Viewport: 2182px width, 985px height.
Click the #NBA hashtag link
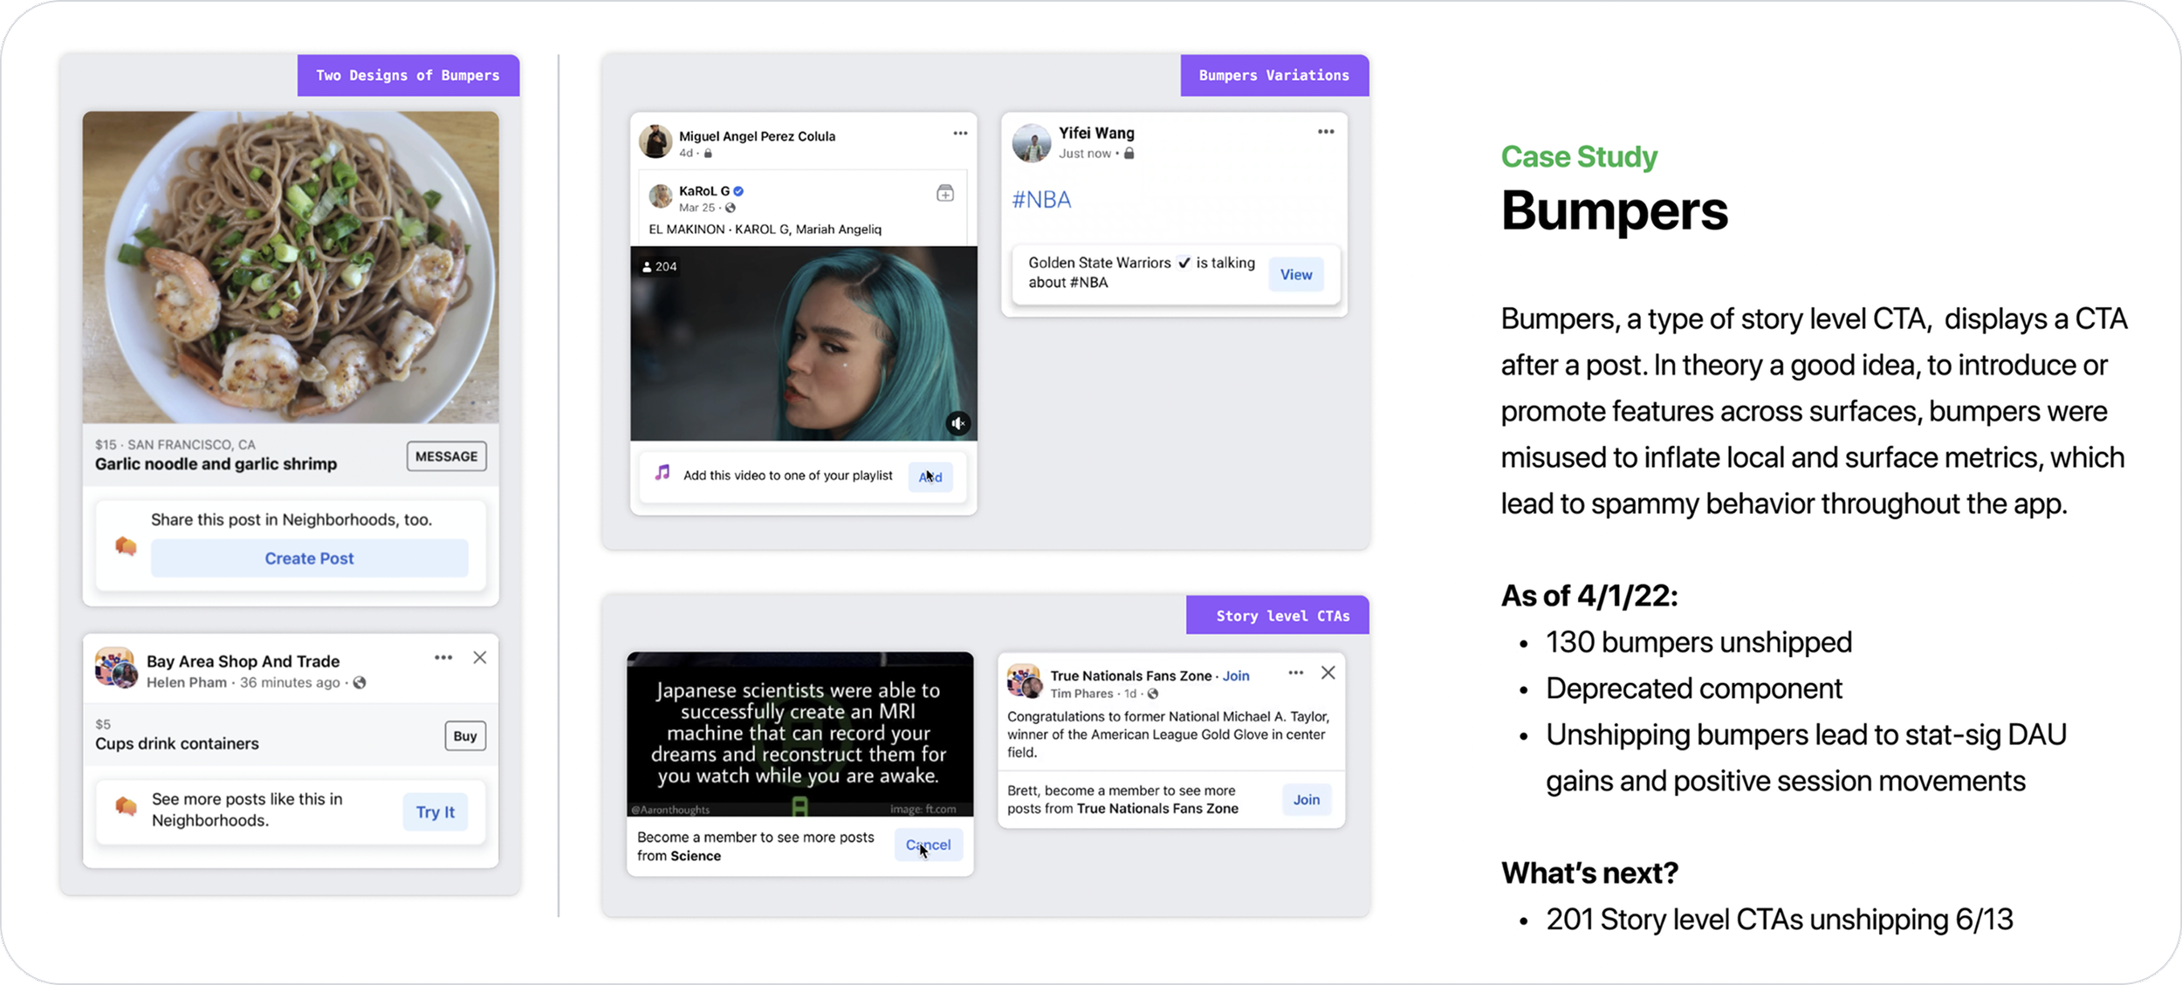1041,200
